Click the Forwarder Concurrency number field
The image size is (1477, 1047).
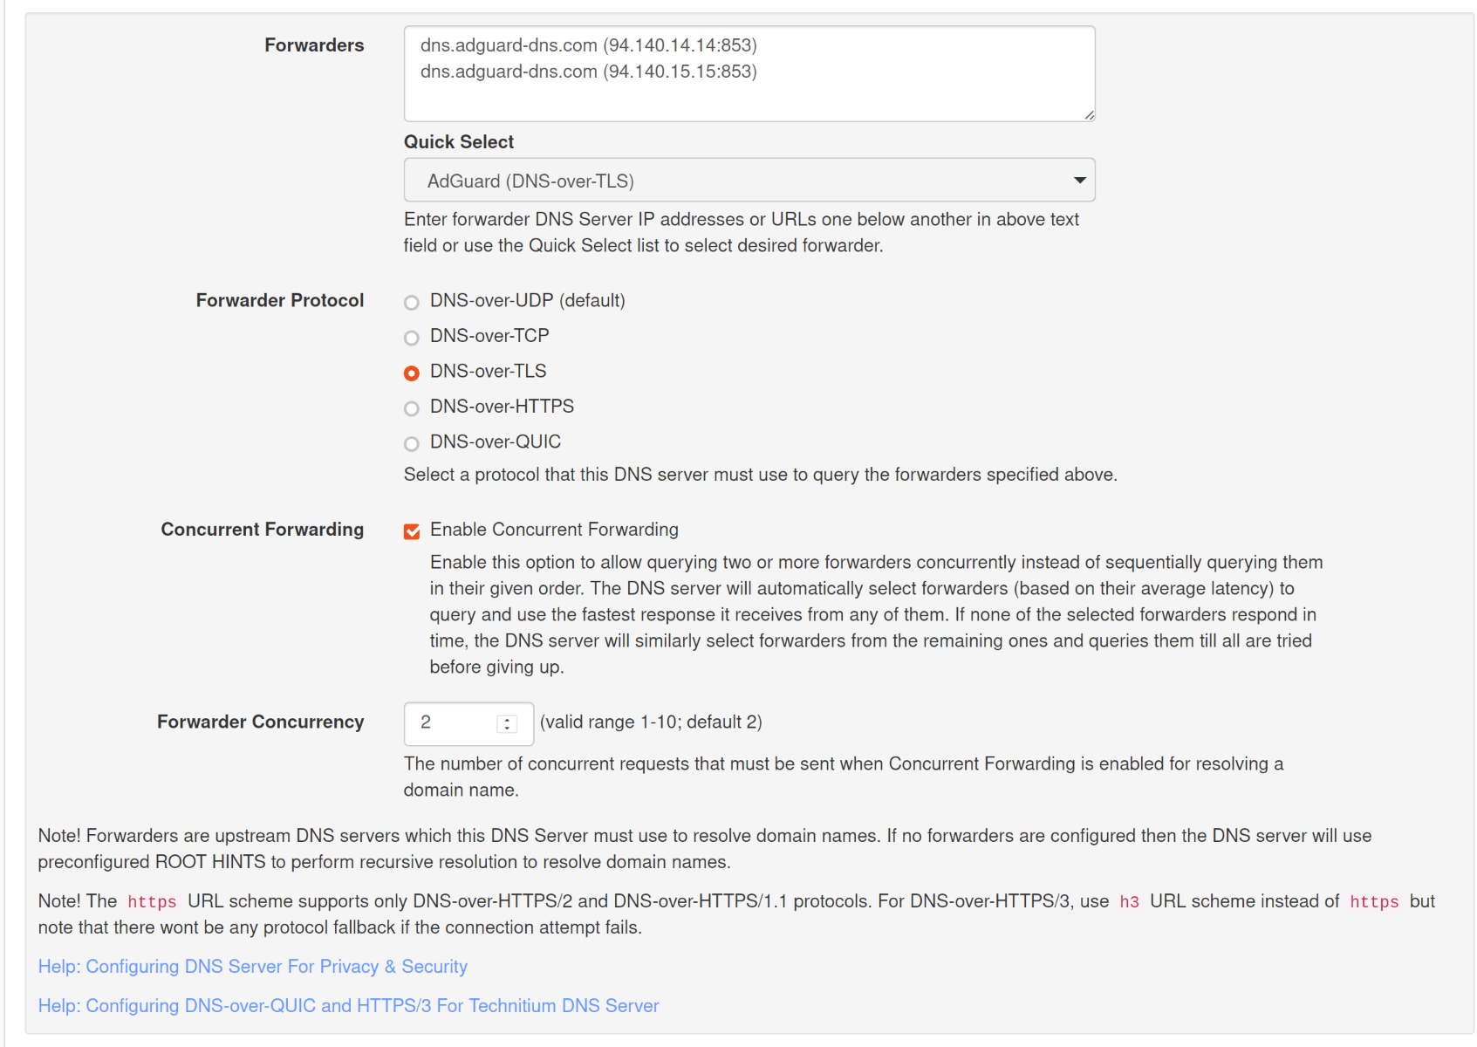click(468, 723)
